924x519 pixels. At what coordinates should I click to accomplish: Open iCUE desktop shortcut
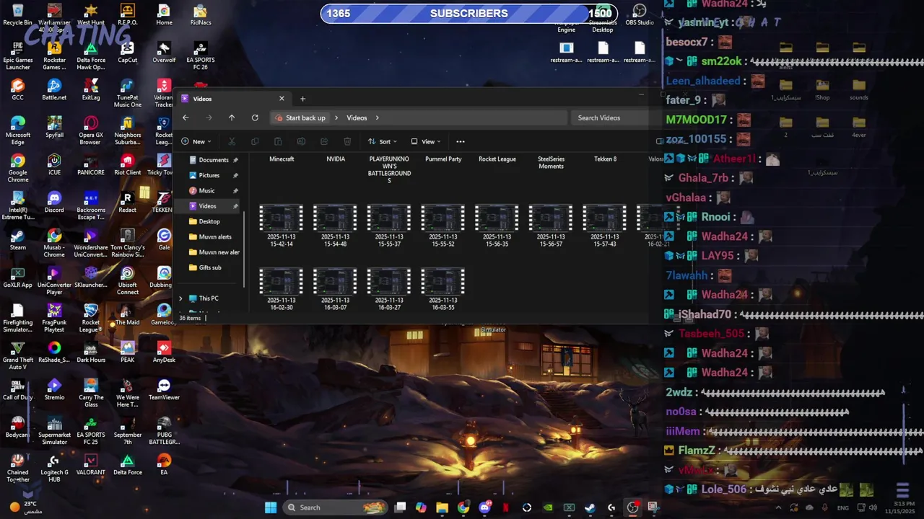(x=54, y=164)
